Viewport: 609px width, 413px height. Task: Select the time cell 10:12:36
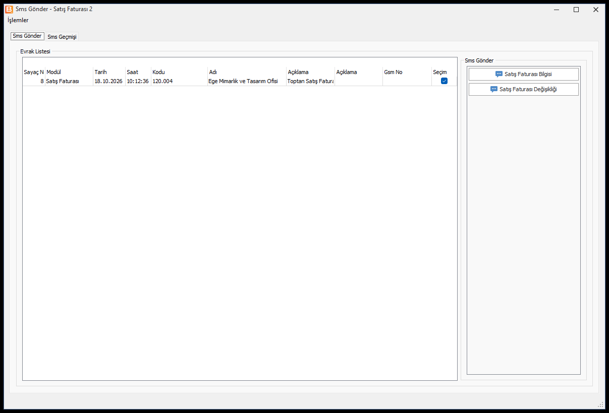pos(138,81)
